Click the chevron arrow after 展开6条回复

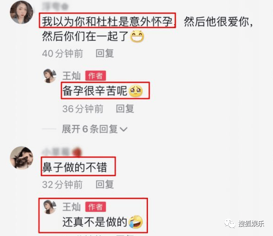123,129
